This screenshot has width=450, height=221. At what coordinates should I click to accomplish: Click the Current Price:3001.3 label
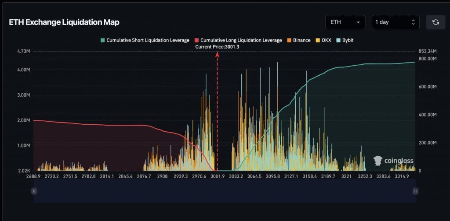coord(217,46)
